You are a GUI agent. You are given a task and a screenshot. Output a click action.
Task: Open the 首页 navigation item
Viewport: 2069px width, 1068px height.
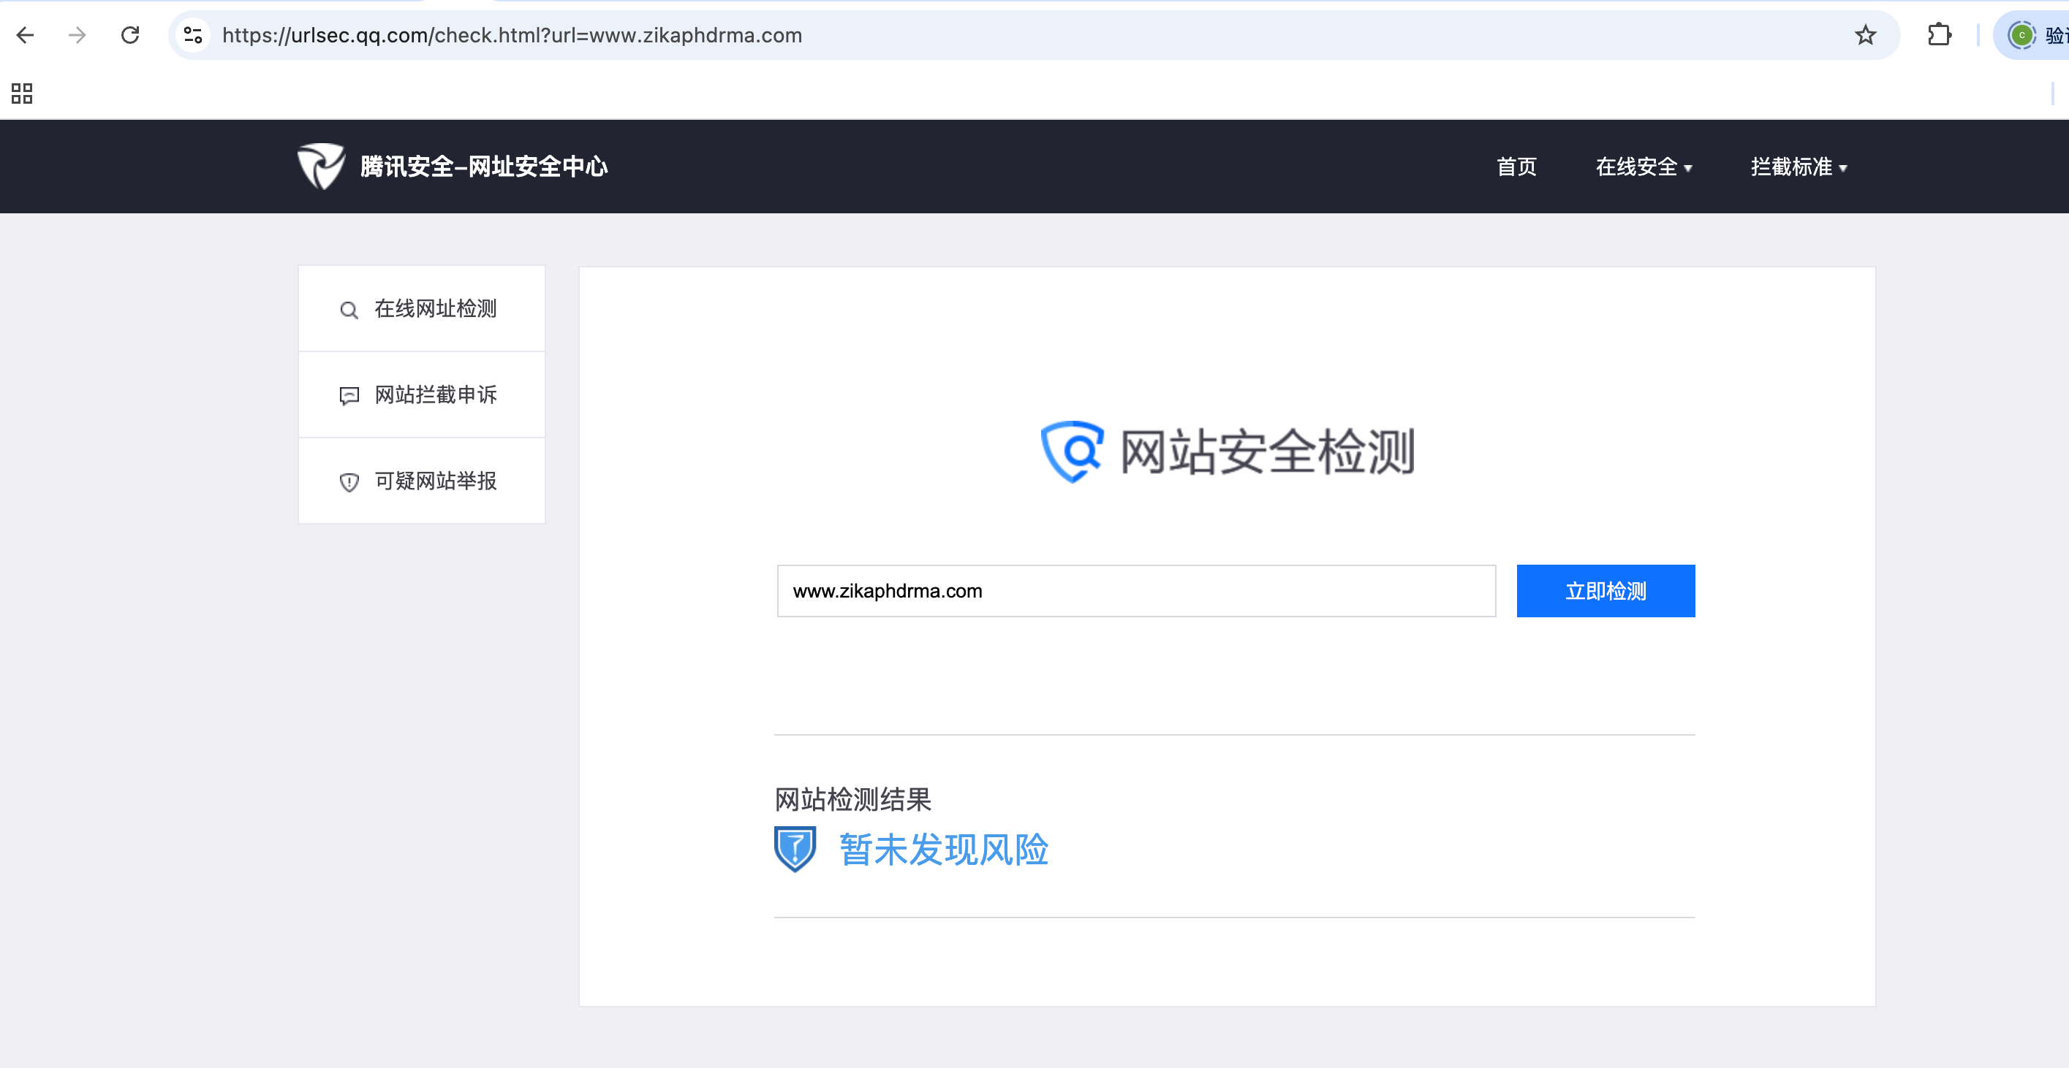[1516, 167]
